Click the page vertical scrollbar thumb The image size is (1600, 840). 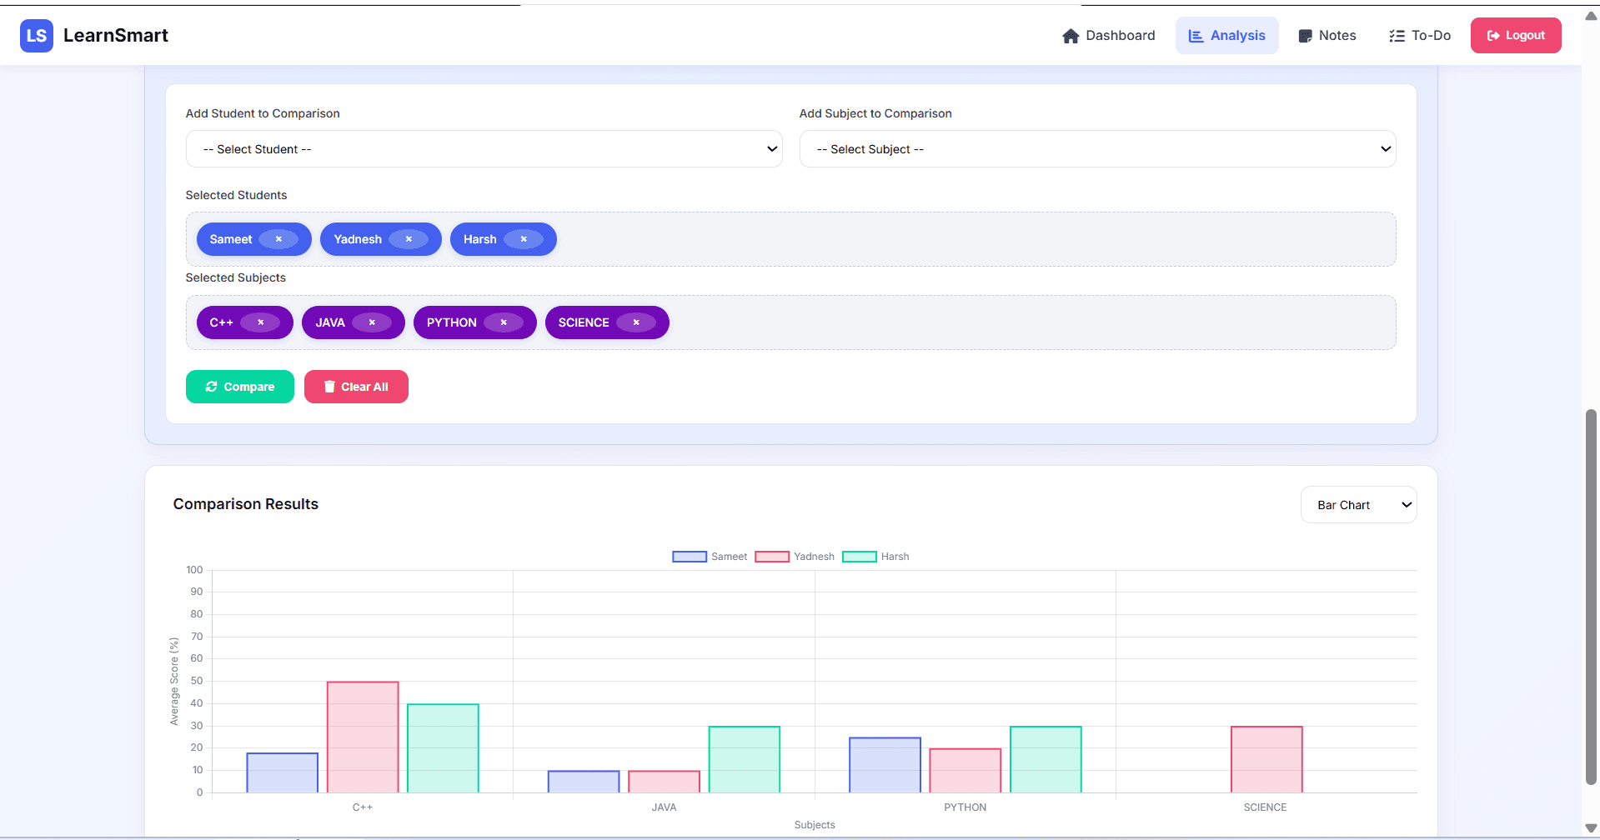point(1591,597)
